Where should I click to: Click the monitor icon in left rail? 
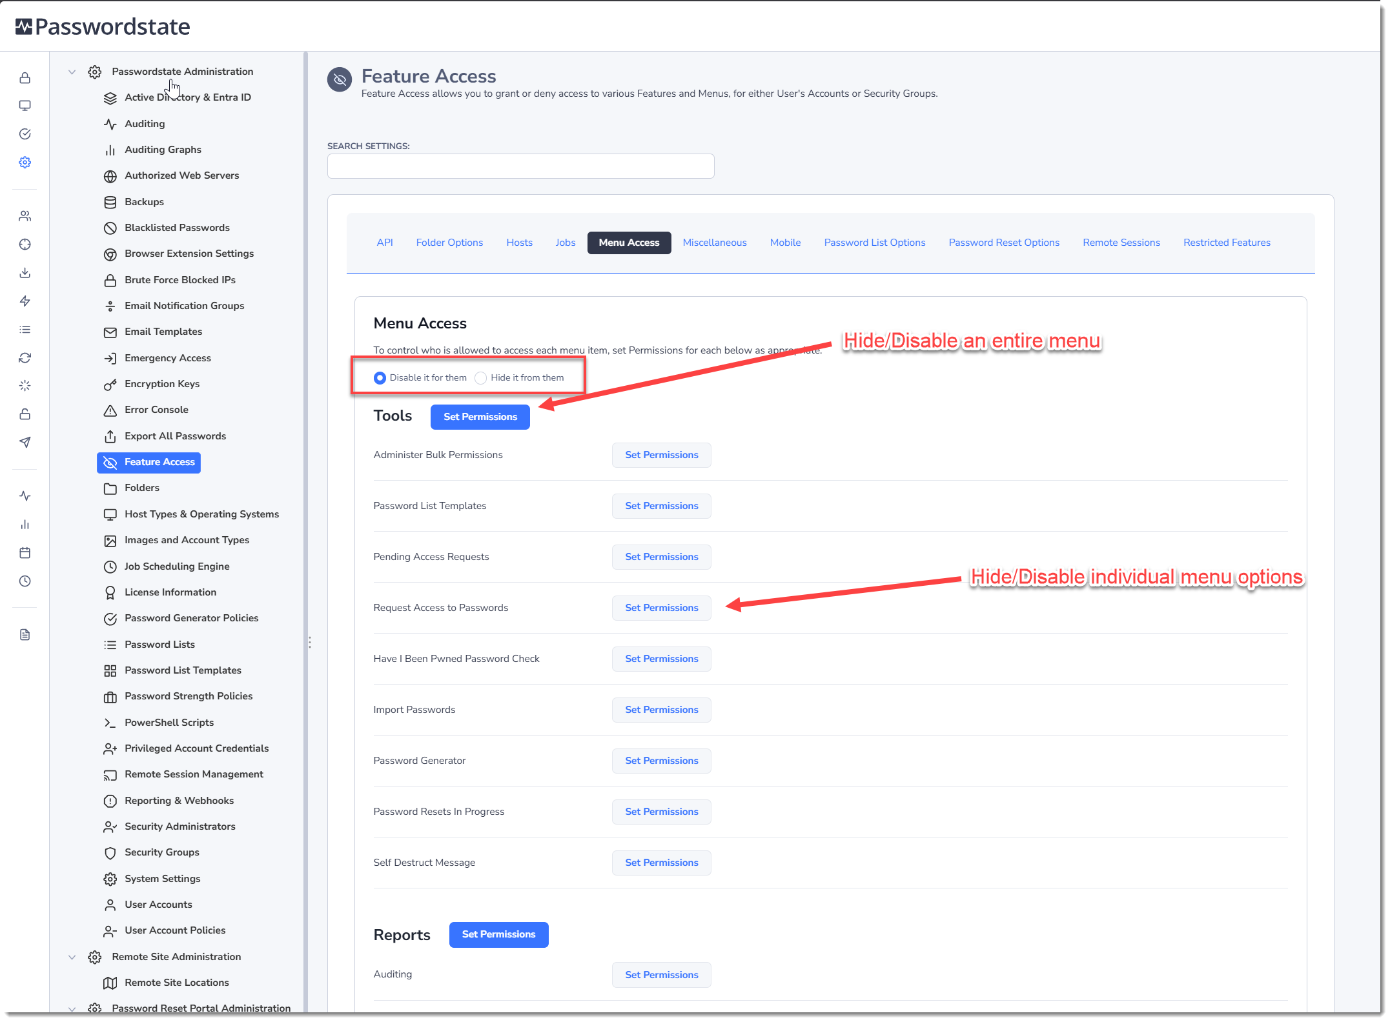[25, 106]
